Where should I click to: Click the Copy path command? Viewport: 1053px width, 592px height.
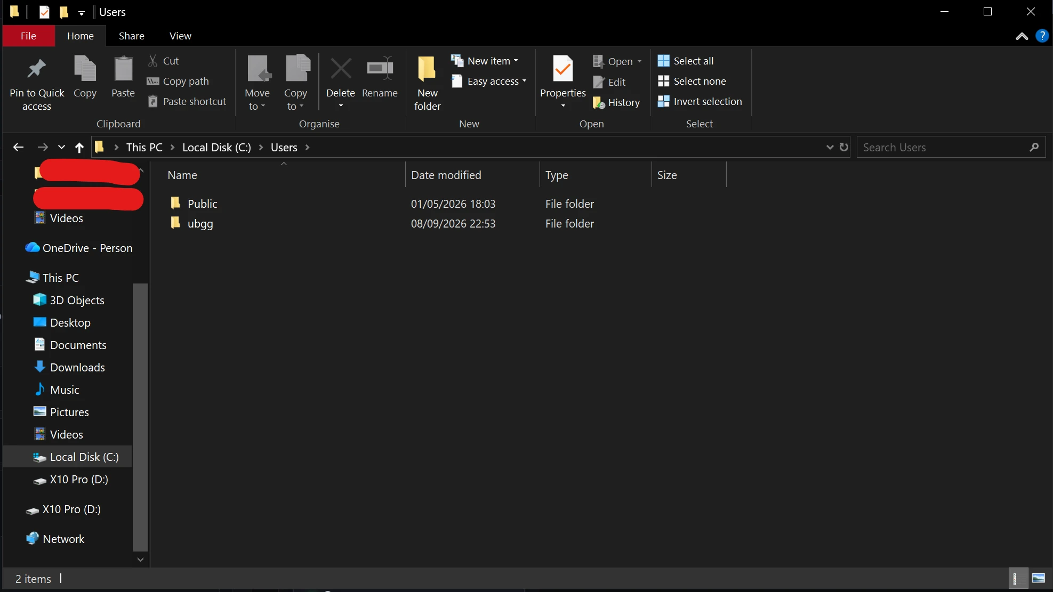(x=178, y=81)
